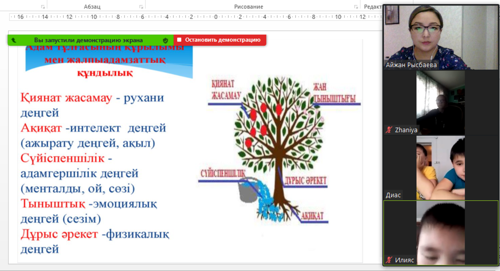The width and height of the screenshot is (500, 271).
Task: Click the Stop screen sharing button
Action: click(x=220, y=40)
